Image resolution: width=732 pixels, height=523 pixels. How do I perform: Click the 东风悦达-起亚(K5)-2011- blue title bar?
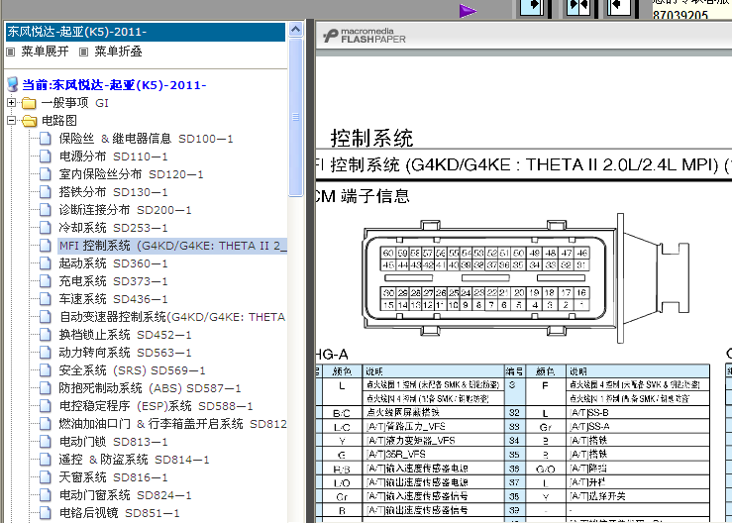[x=146, y=32]
